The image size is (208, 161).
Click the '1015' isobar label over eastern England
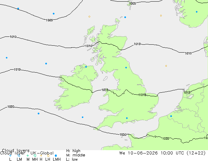click(143, 95)
